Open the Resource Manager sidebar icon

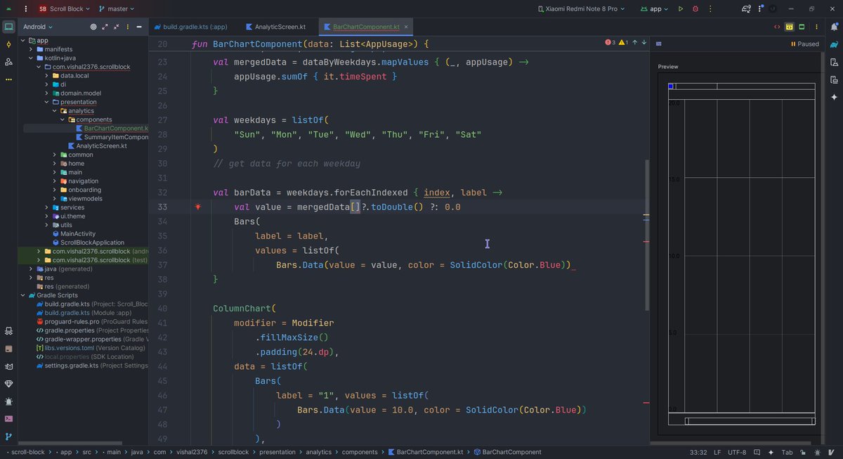pyautogui.click(x=8, y=62)
